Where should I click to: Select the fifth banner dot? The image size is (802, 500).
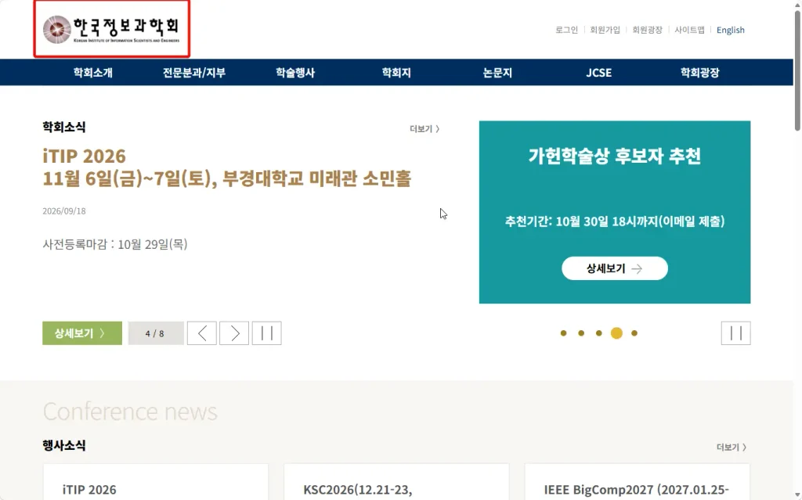pyautogui.click(x=634, y=333)
